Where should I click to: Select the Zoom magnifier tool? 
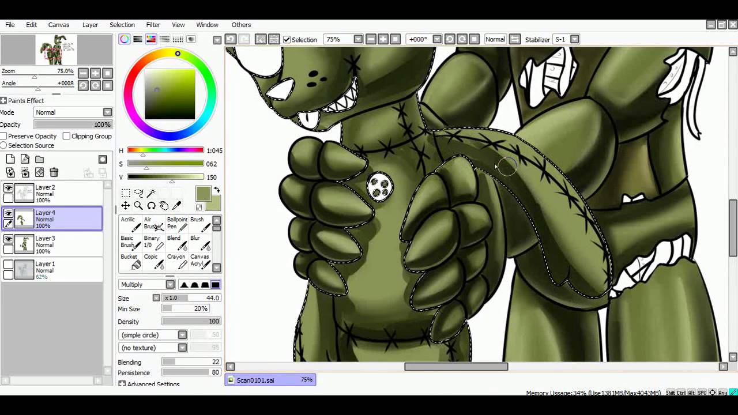(x=138, y=206)
